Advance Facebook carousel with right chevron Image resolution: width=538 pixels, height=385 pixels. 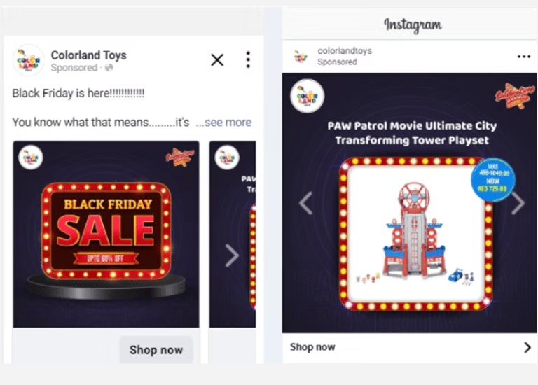click(x=233, y=255)
